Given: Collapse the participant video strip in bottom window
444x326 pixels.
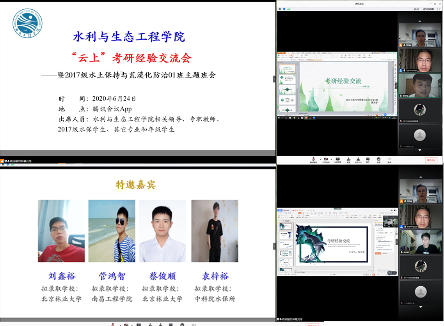Looking at the screenshot, I should click(397, 241).
